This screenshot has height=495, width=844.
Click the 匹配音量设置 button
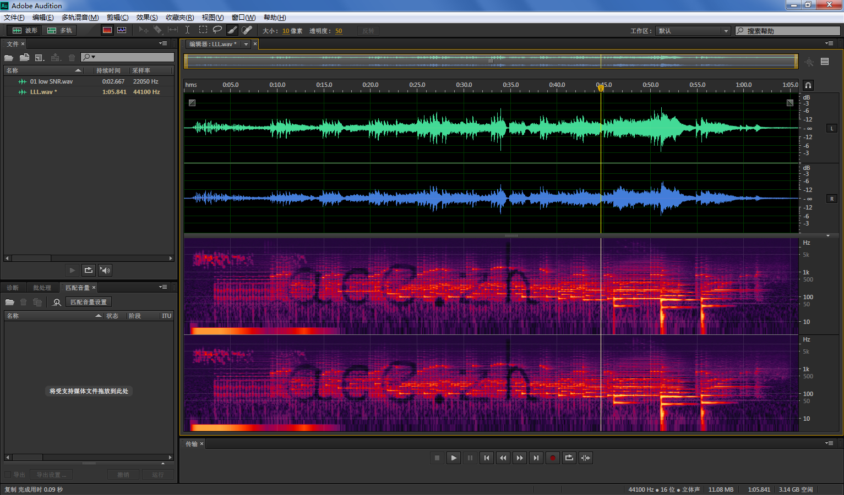click(x=89, y=302)
